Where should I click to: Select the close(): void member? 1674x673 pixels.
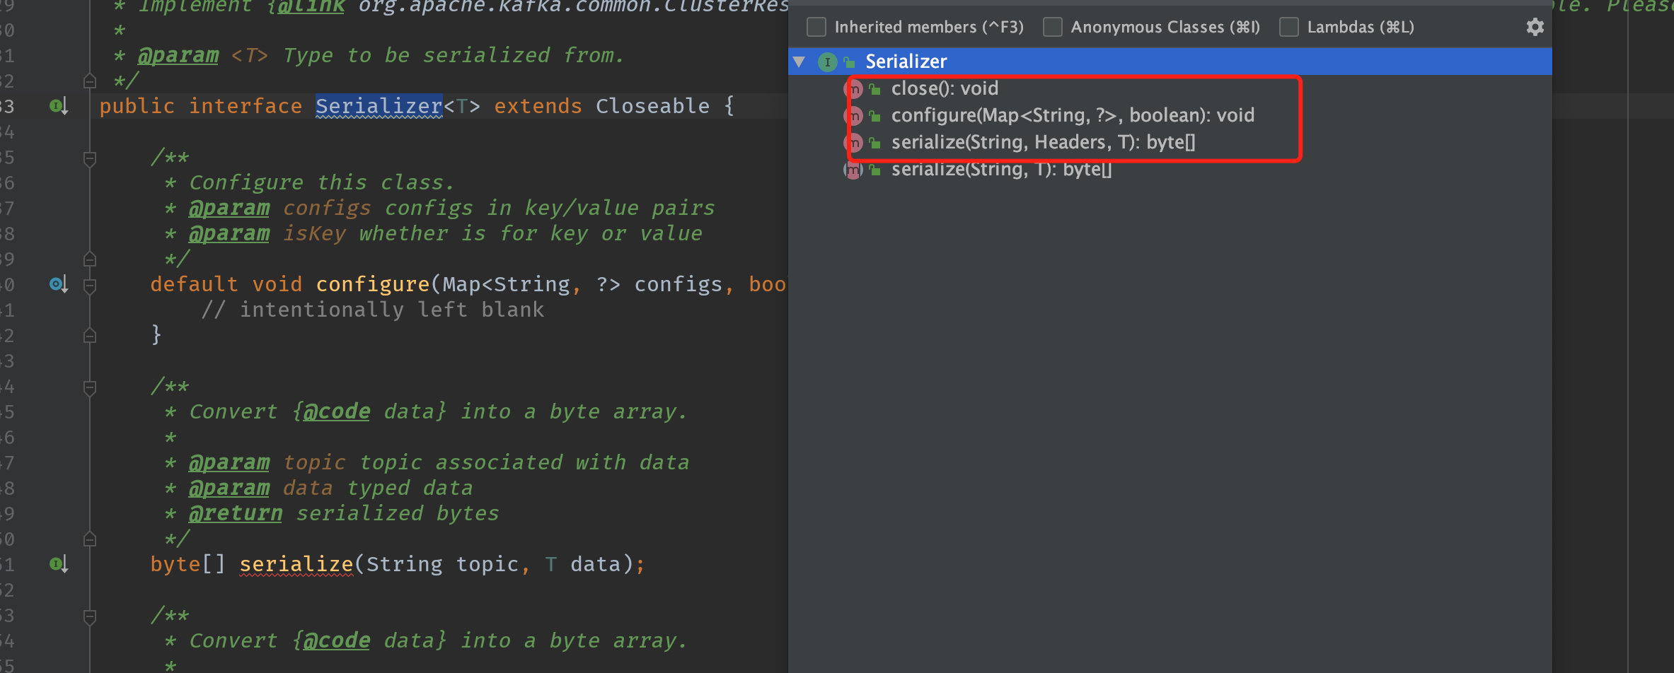[x=945, y=88]
